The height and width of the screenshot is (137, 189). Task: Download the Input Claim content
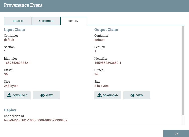17,95
